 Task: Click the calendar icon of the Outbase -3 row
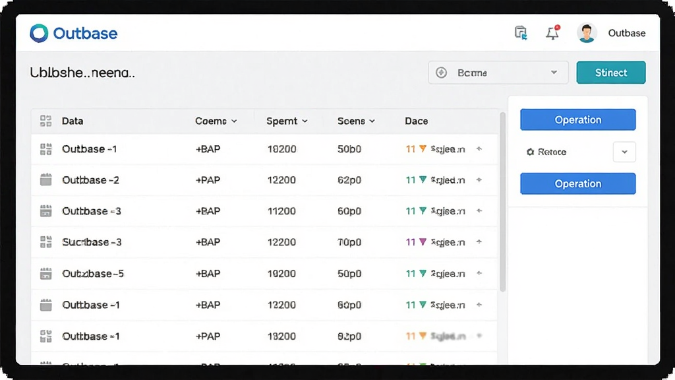coord(45,211)
